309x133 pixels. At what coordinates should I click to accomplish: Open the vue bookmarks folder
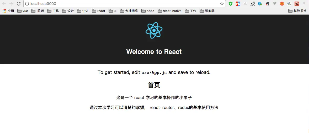(x=23, y=11)
